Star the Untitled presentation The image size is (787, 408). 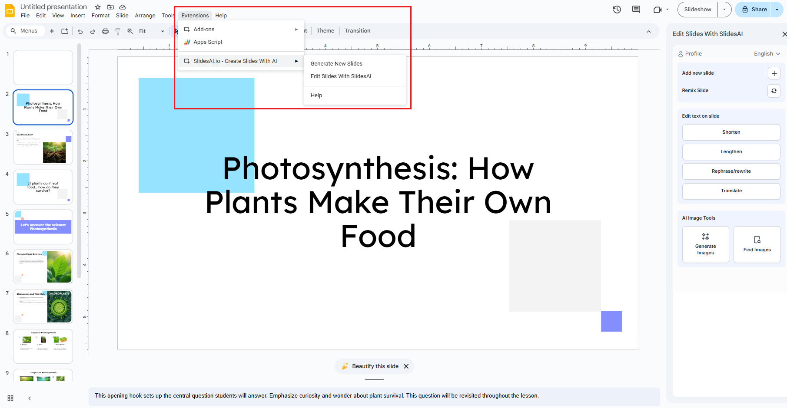pos(98,7)
